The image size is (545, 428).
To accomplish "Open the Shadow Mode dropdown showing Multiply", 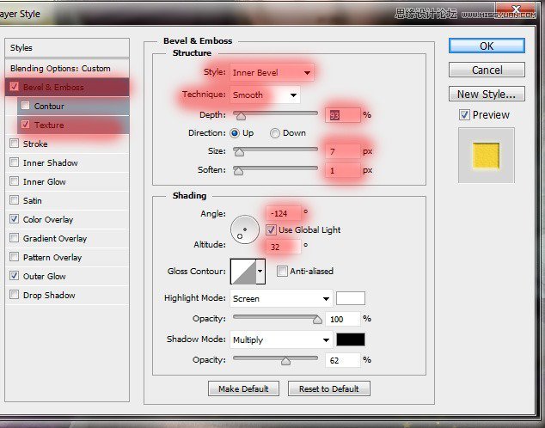I will point(281,339).
